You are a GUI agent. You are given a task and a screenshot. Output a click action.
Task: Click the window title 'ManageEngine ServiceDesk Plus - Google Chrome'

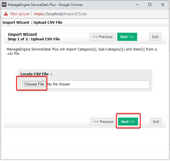click(x=45, y=5)
